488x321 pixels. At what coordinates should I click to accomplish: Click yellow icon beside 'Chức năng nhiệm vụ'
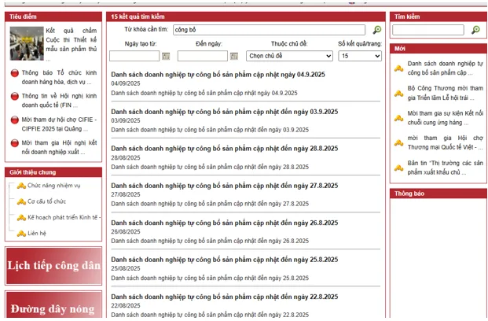pos(21,186)
